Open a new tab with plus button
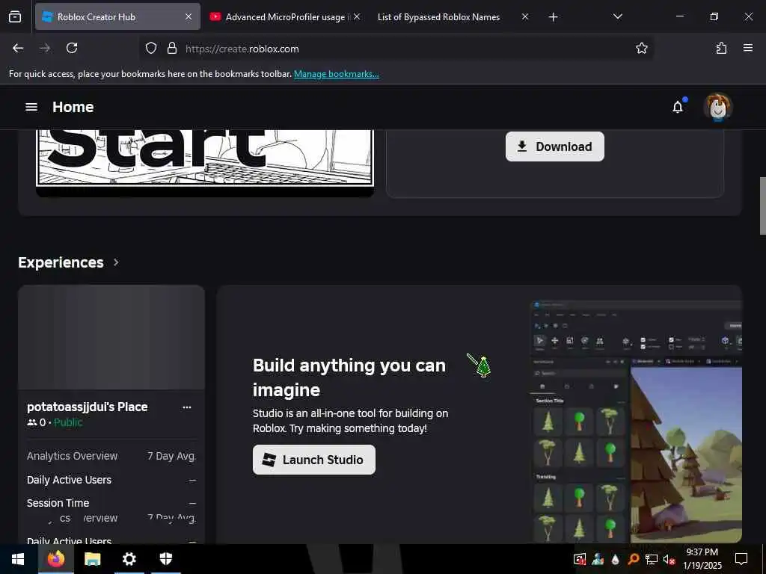 pyautogui.click(x=553, y=17)
